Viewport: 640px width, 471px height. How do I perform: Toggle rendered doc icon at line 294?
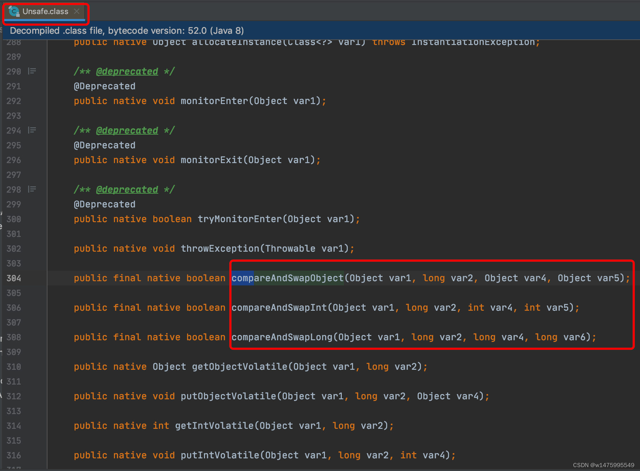32,130
